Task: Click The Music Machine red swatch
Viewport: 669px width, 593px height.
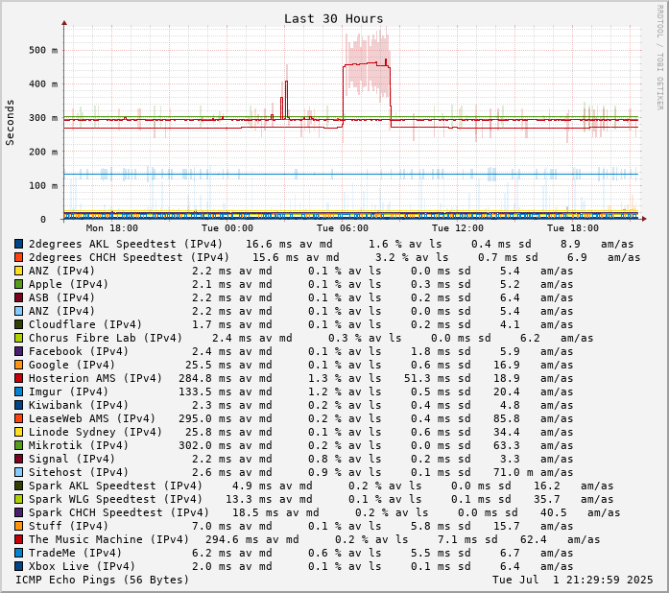Action: [19, 539]
